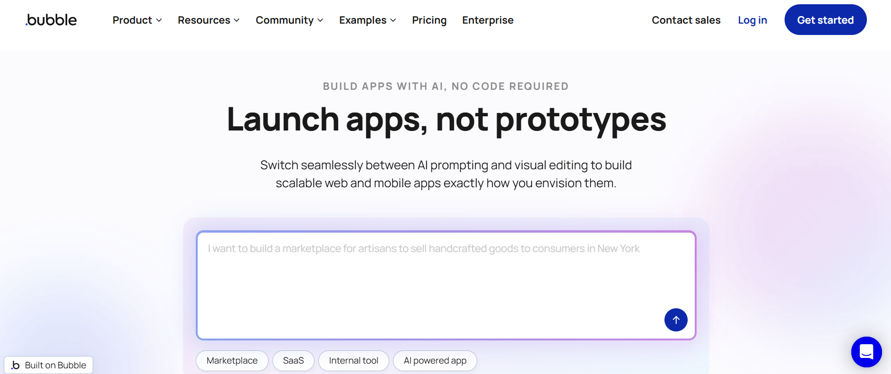Expand the Product dropdown menu

(137, 20)
